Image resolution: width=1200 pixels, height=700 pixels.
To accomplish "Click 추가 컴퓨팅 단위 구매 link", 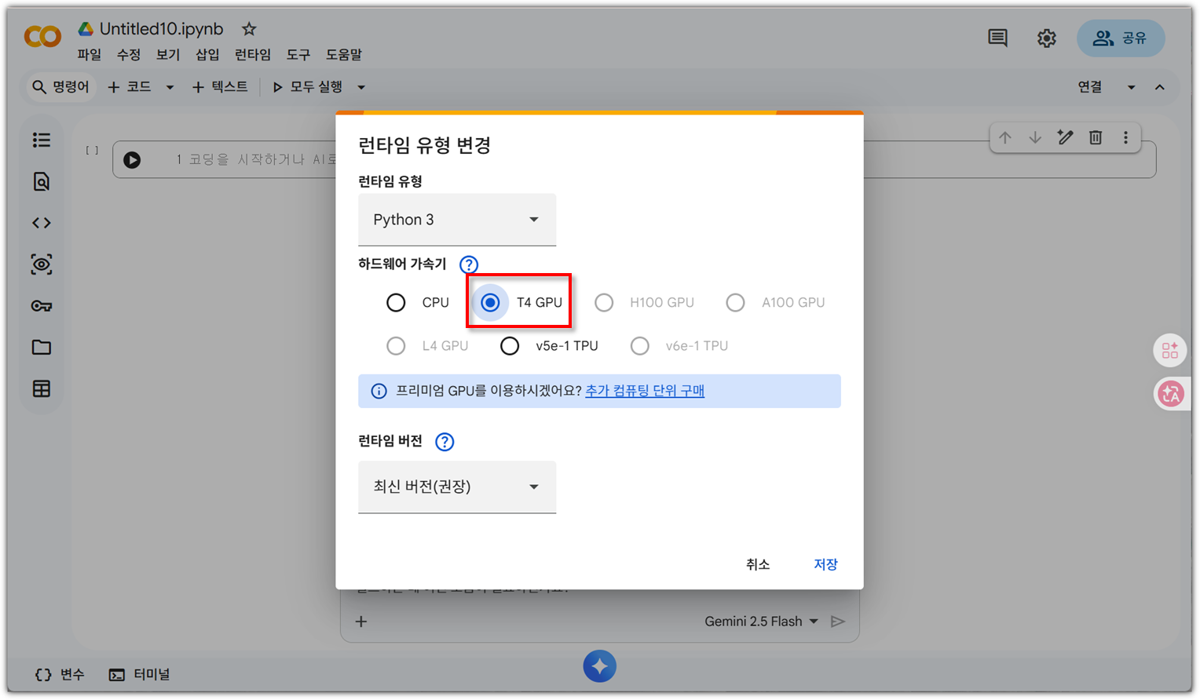I will coord(645,391).
